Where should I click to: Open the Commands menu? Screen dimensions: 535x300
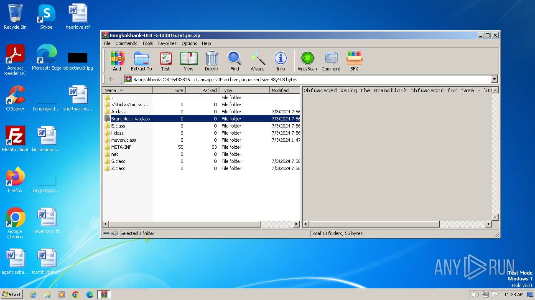tap(126, 43)
